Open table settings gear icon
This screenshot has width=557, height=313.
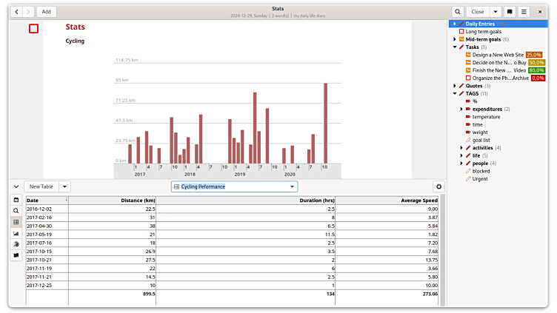(438, 187)
